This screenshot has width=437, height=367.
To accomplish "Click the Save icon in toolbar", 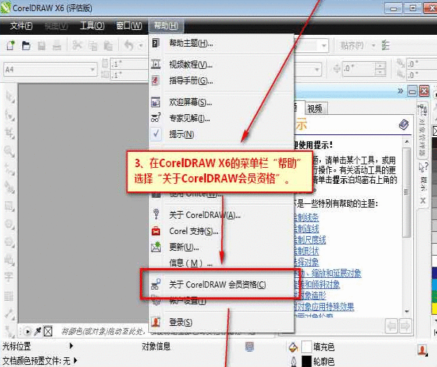I will (x=42, y=45).
